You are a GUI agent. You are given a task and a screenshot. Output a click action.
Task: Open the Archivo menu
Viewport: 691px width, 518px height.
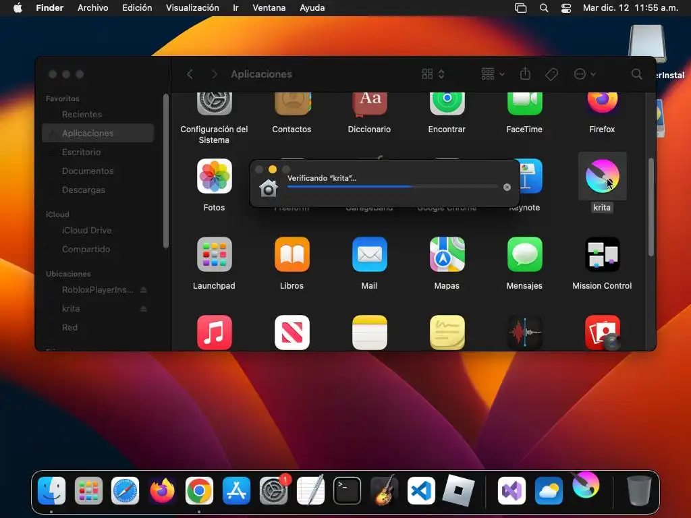click(x=92, y=8)
